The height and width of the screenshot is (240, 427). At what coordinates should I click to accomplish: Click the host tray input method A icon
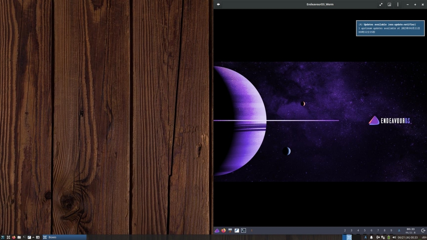tap(365, 237)
